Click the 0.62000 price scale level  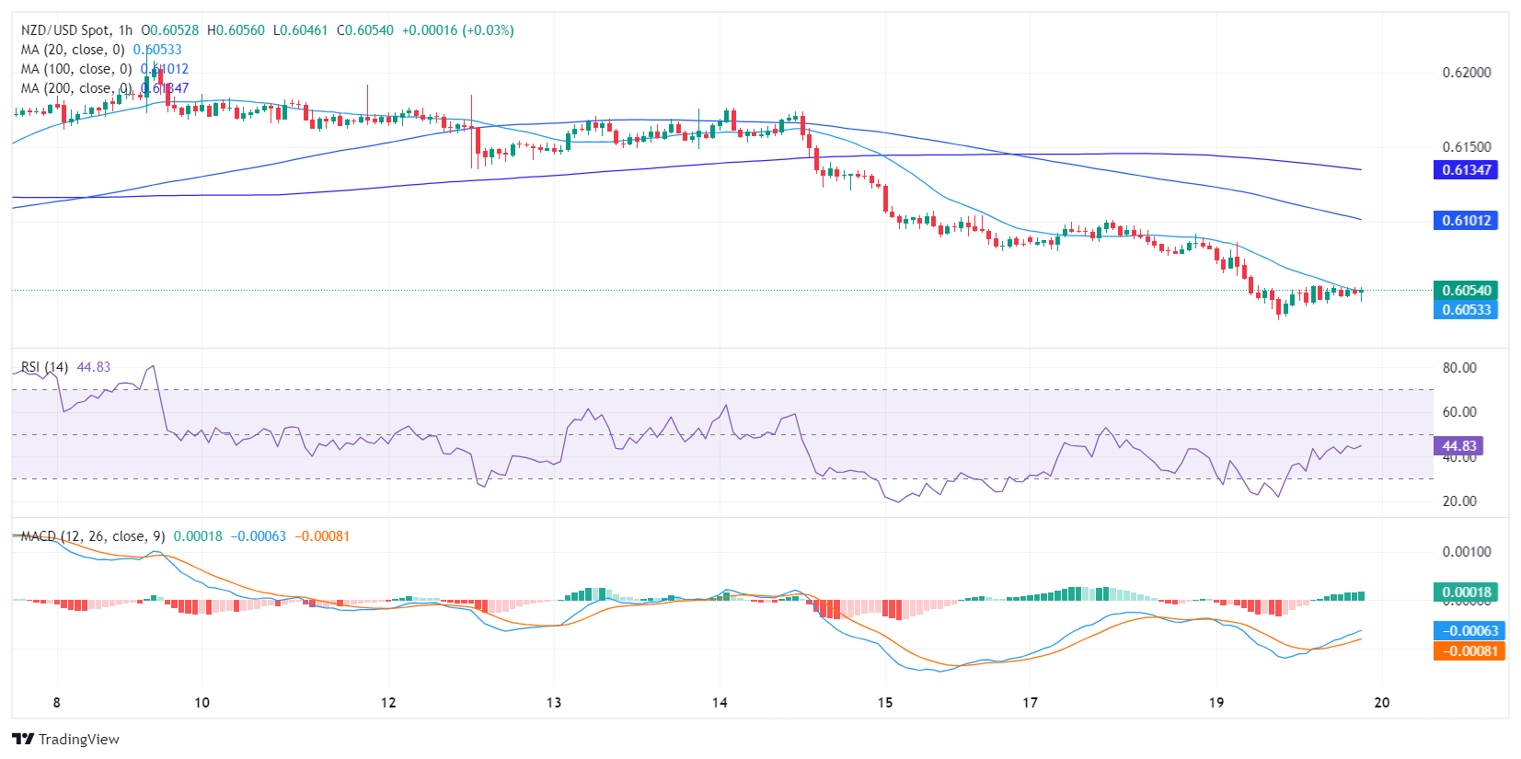1466,73
